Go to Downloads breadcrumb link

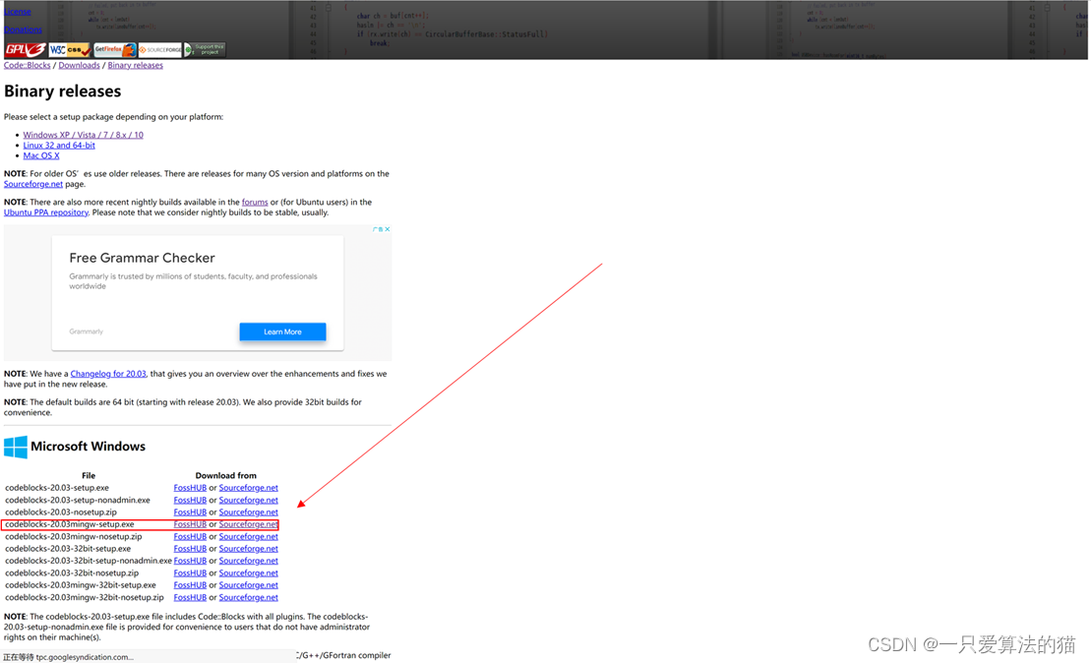point(80,65)
